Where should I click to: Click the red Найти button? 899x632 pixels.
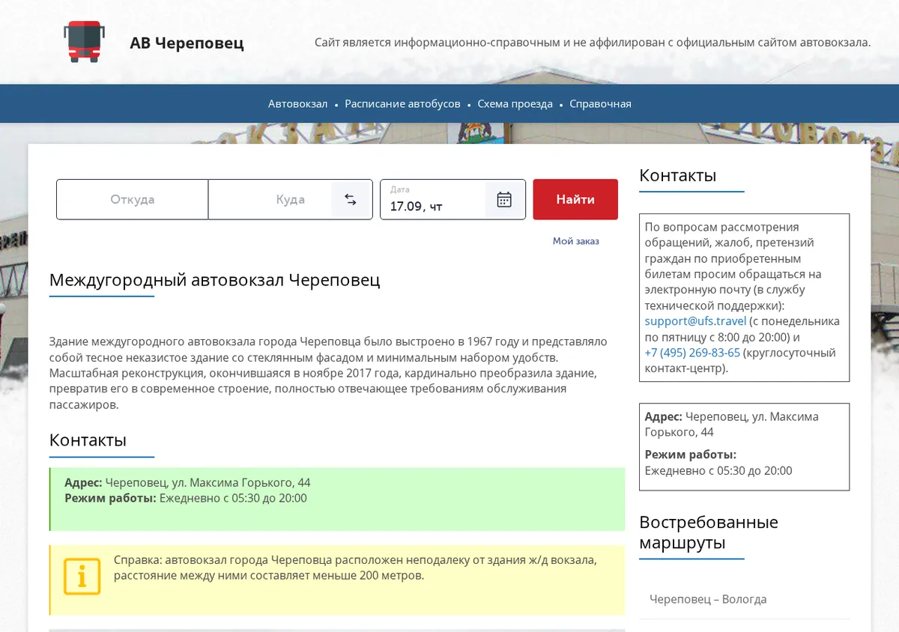click(575, 199)
